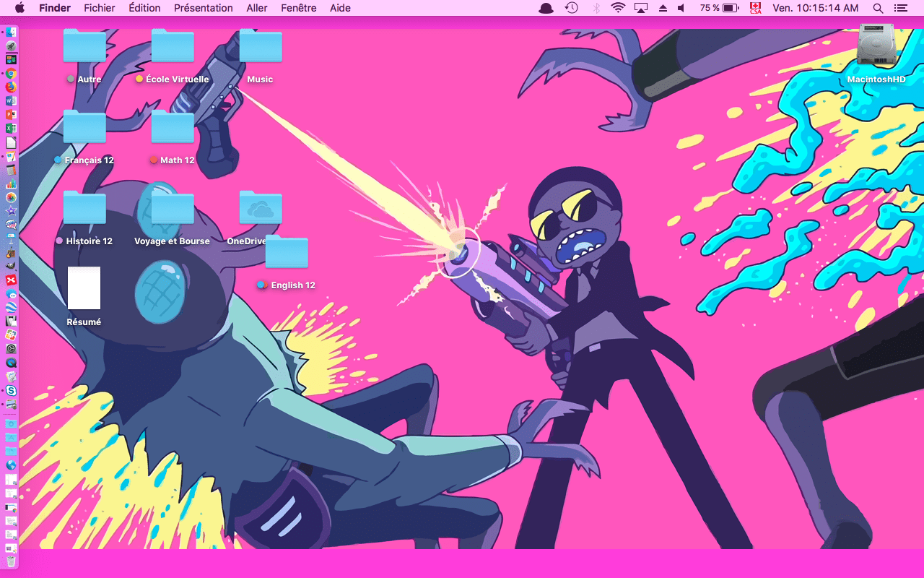924x578 pixels.
Task: Open Google Chrome in the dock
Action: (x=11, y=73)
